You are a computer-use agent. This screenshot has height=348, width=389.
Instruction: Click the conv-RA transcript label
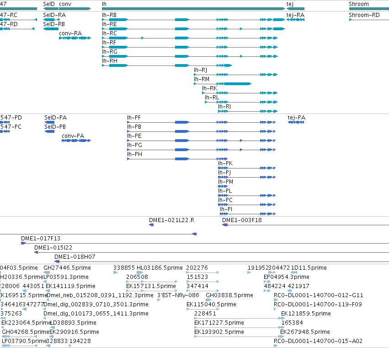(70, 33)
